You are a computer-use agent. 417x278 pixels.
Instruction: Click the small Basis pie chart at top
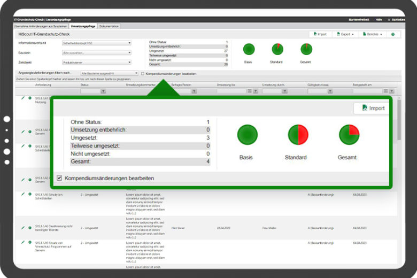(249, 49)
